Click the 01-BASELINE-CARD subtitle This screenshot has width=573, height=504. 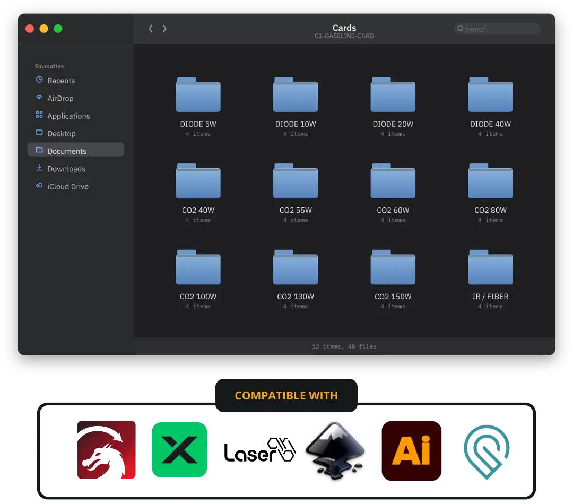(x=344, y=36)
